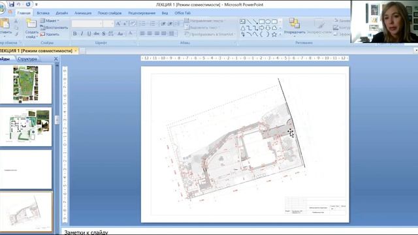This screenshot has width=418, height=235.
Task: Click the Increase list level icon
Action: pyautogui.click(x=170, y=23)
